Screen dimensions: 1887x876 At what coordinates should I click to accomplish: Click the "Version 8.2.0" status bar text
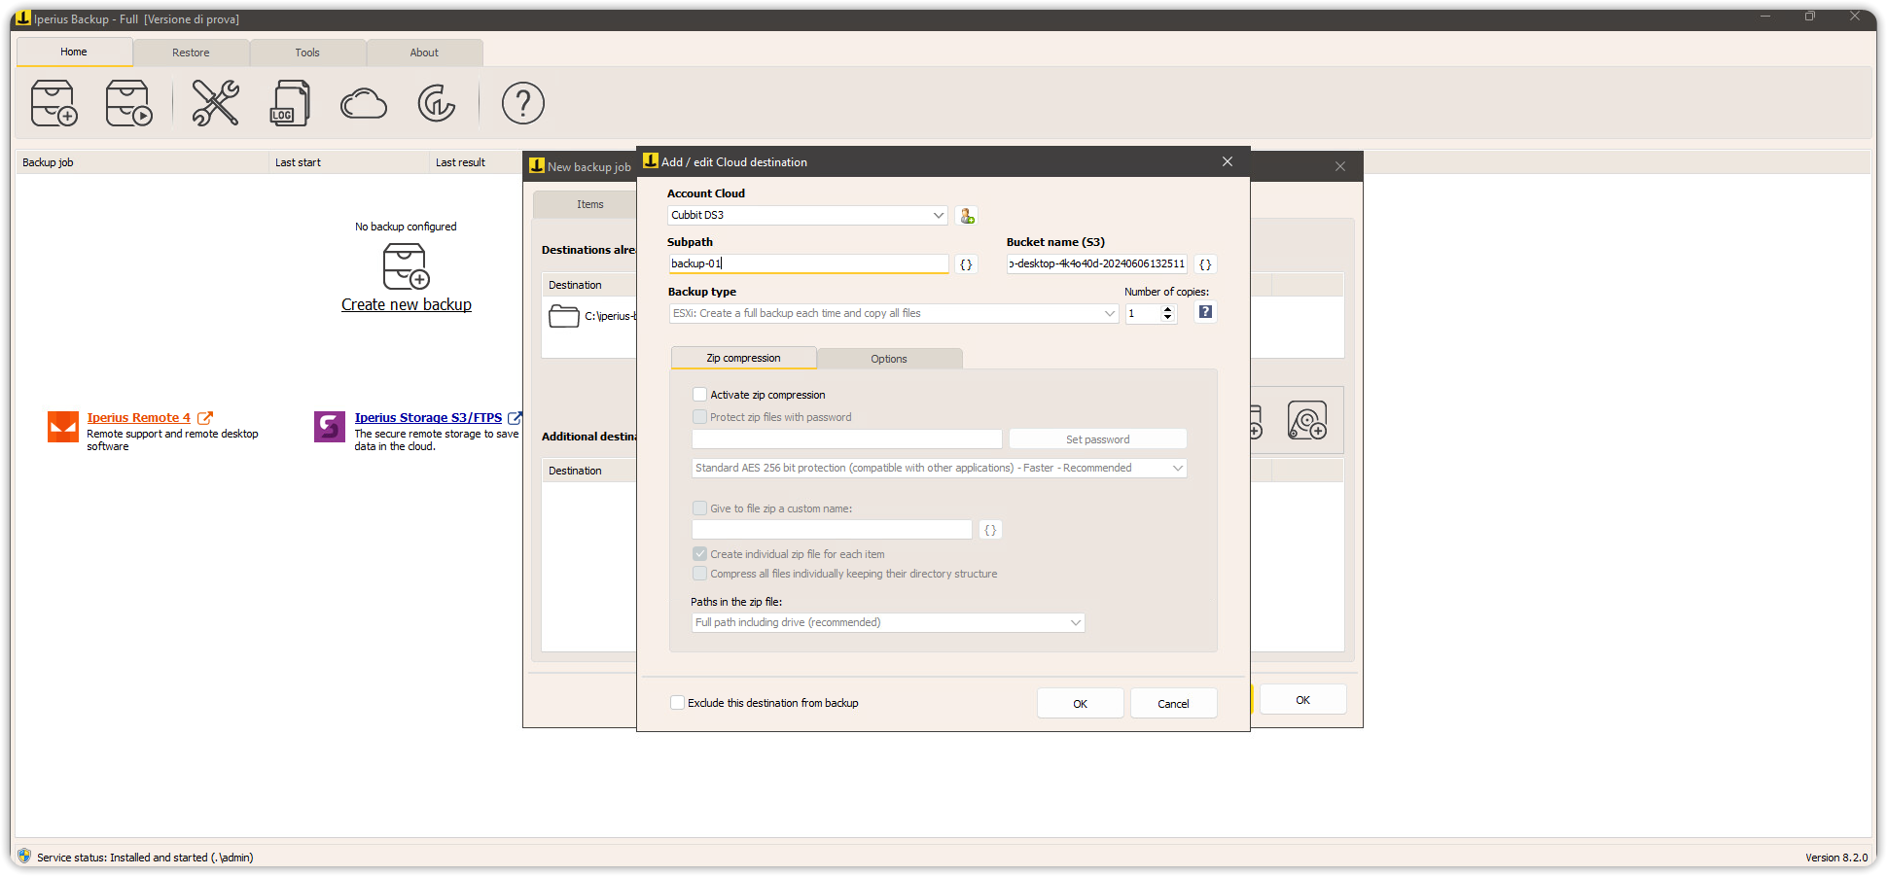click(x=1836, y=858)
